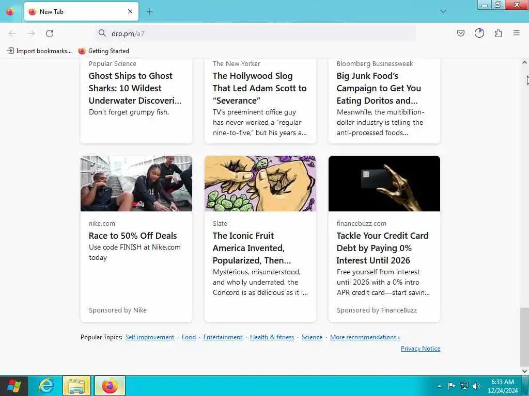
Task: Click the Slate source label
Action: [x=220, y=224]
